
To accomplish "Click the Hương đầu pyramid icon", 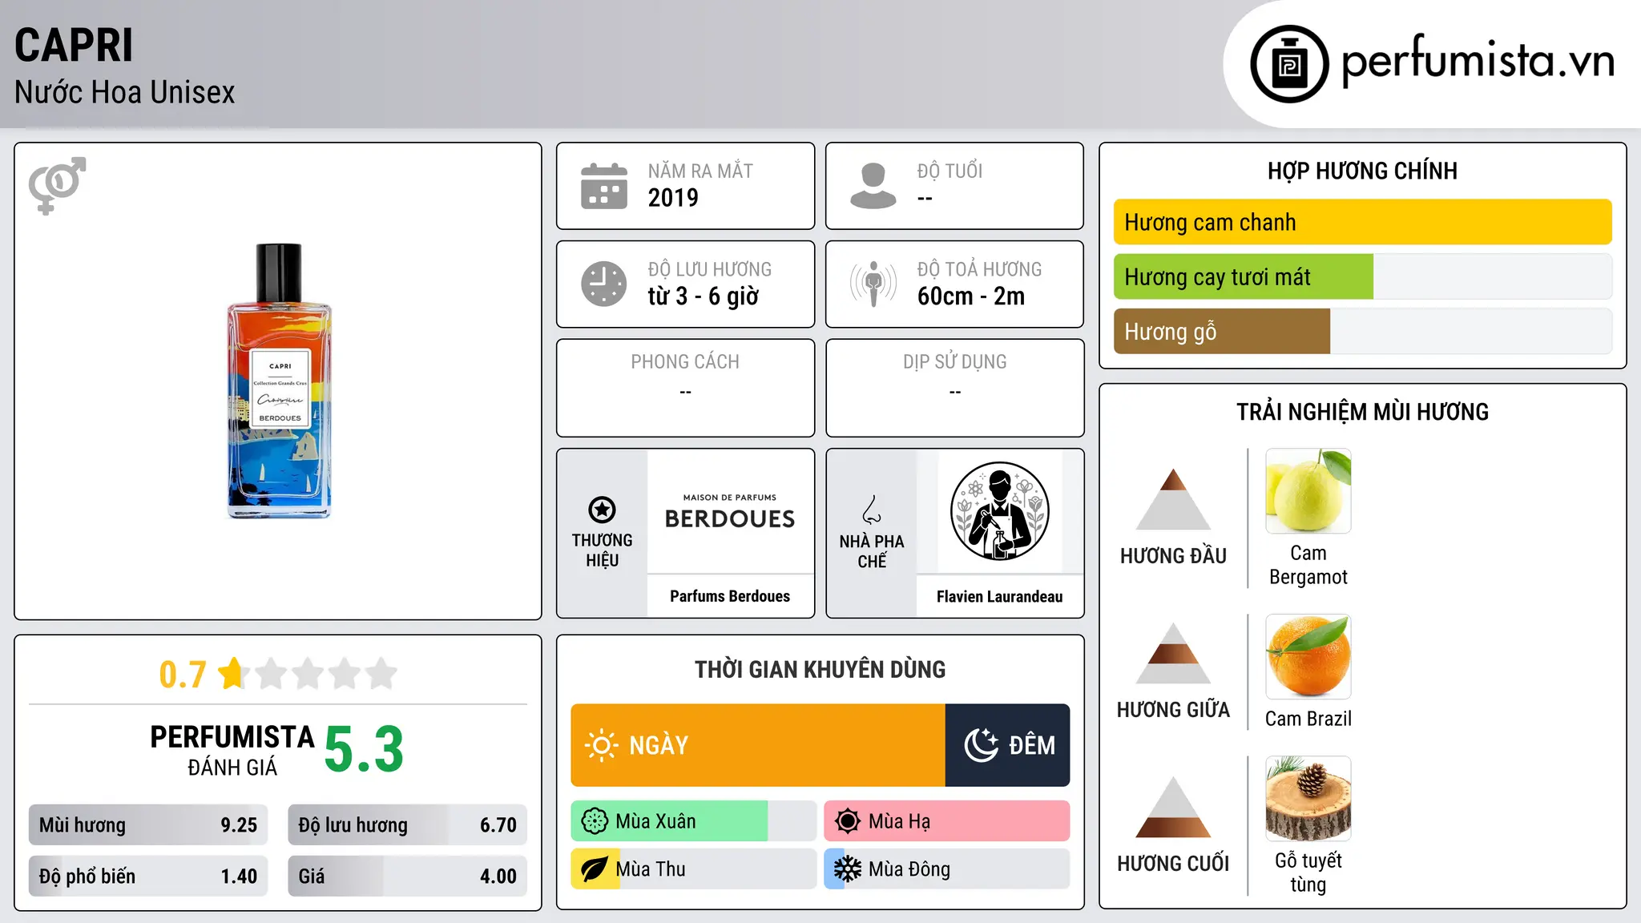I will click(x=1173, y=499).
